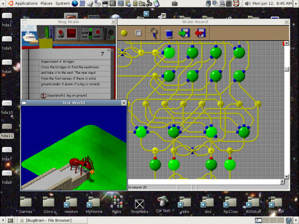
Task: Open the Bug Brain window menu button
Action: [24, 22]
